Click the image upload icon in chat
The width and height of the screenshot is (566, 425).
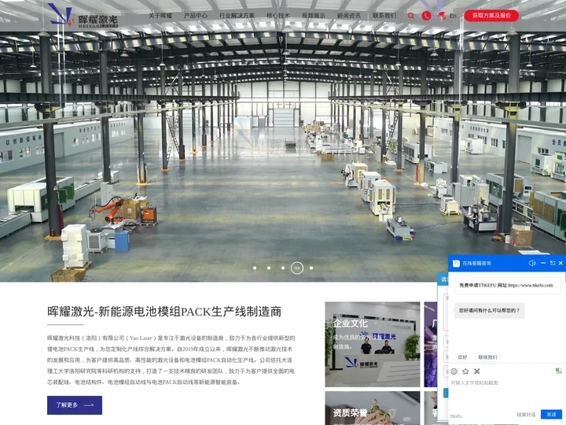click(558, 371)
